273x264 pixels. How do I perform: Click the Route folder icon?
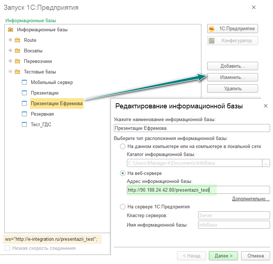(x=17, y=40)
